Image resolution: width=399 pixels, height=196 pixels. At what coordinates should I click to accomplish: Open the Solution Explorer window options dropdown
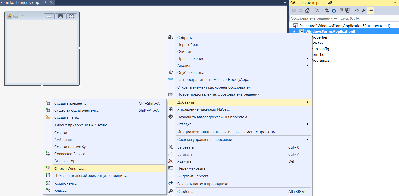(395, 3)
